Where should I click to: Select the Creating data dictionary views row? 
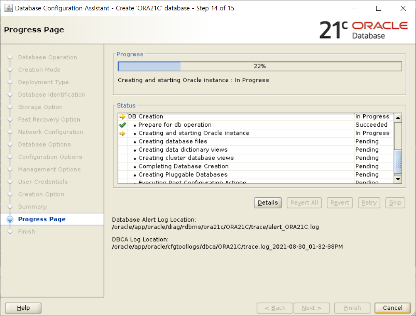click(256, 149)
